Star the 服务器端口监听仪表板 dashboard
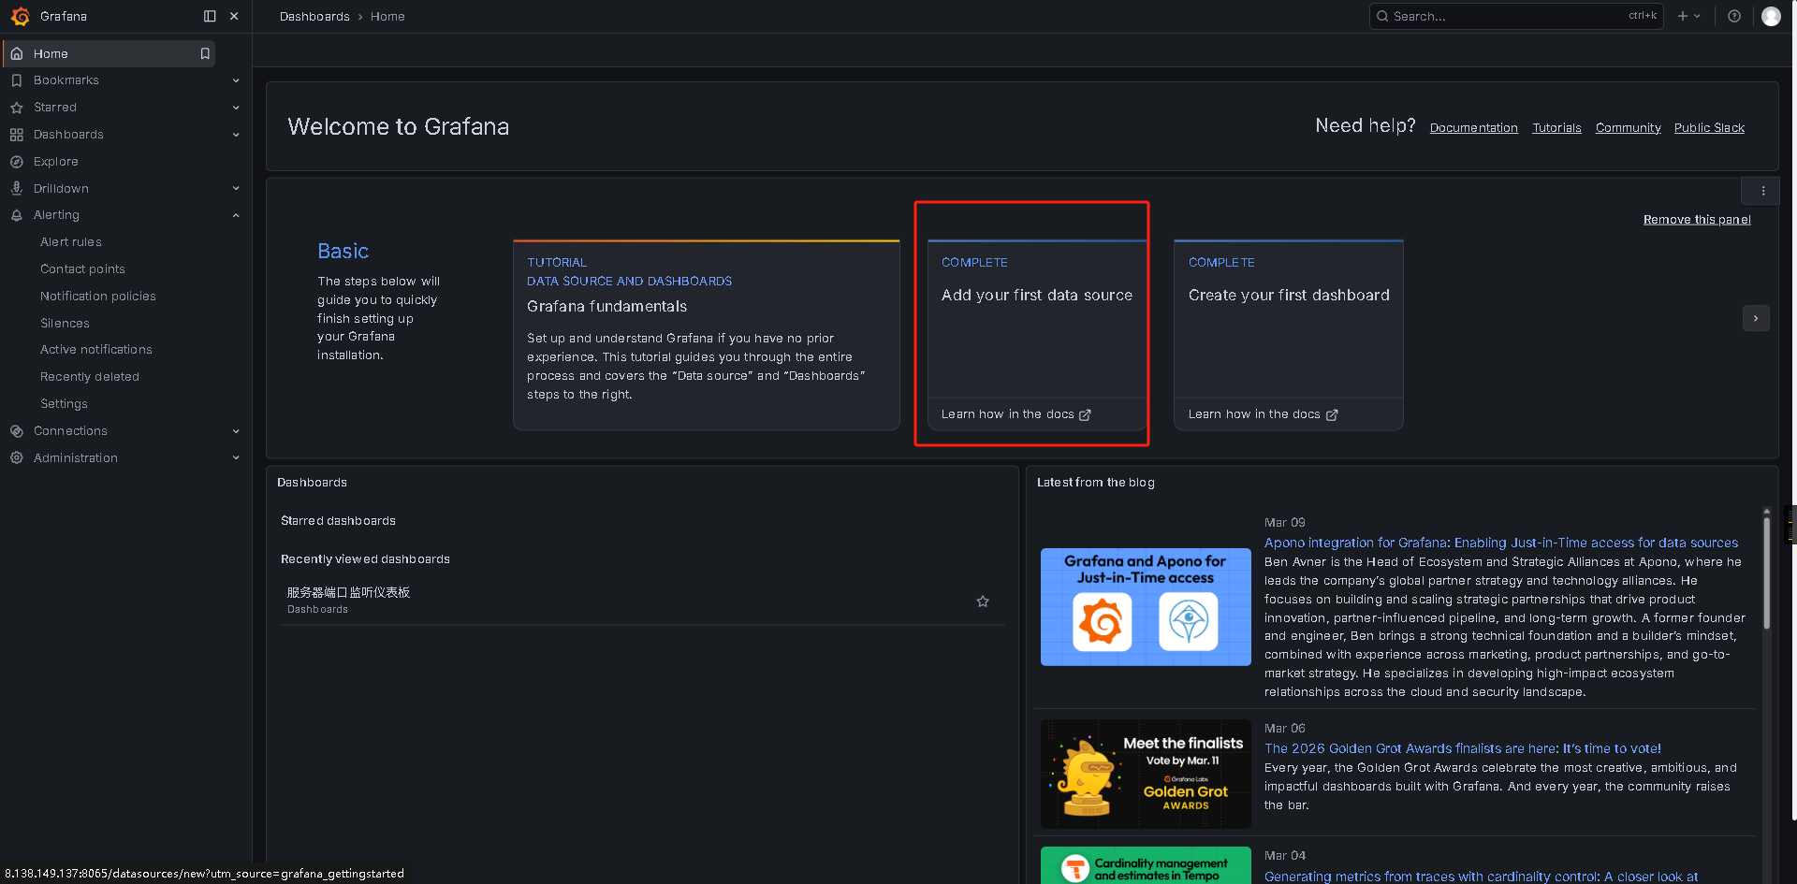 tap(983, 601)
